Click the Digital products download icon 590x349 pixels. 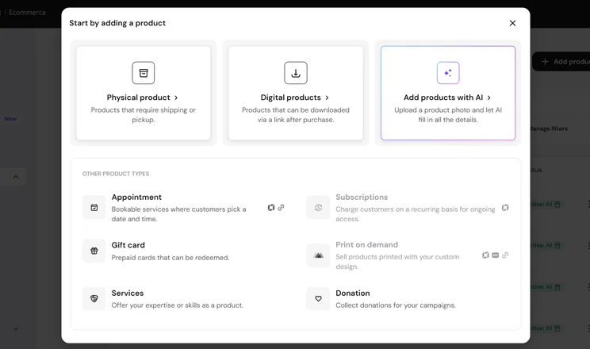pos(296,73)
